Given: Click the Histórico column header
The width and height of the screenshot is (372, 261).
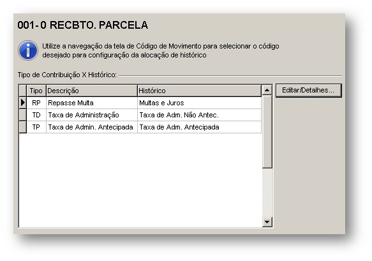Looking at the screenshot, I should pyautogui.click(x=199, y=91).
